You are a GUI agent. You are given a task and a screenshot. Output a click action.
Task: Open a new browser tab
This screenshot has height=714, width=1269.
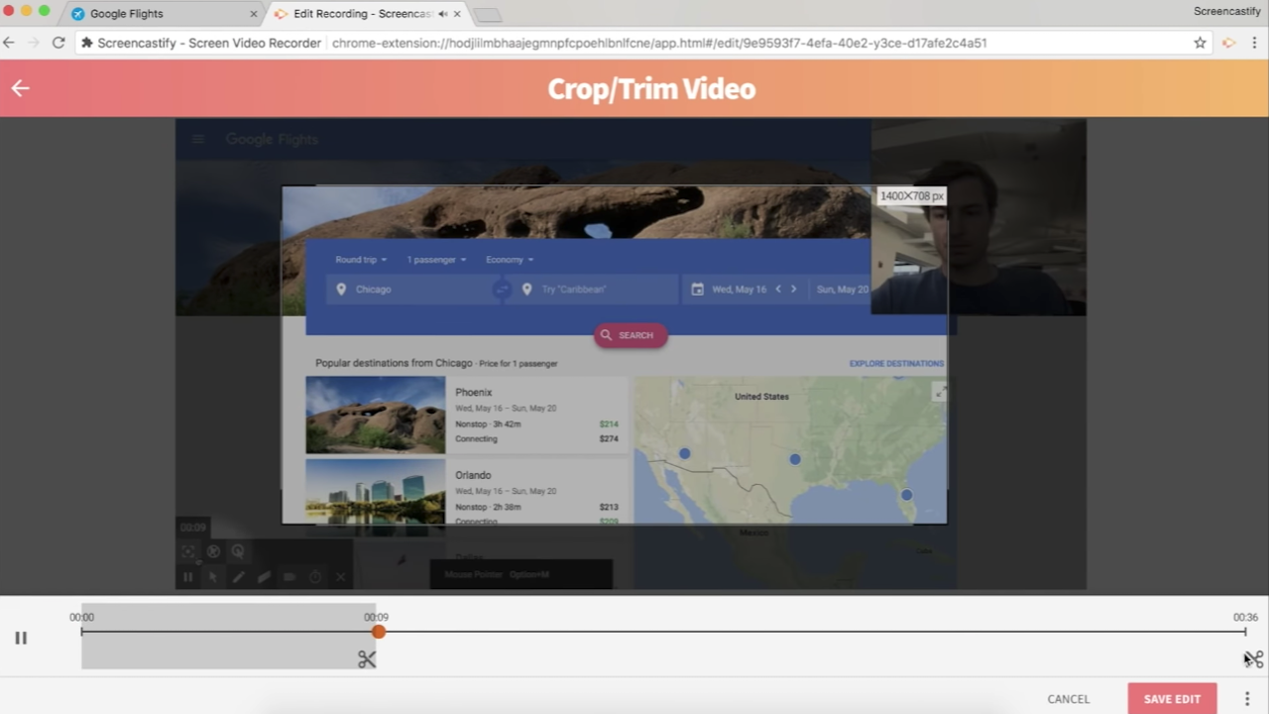point(488,15)
